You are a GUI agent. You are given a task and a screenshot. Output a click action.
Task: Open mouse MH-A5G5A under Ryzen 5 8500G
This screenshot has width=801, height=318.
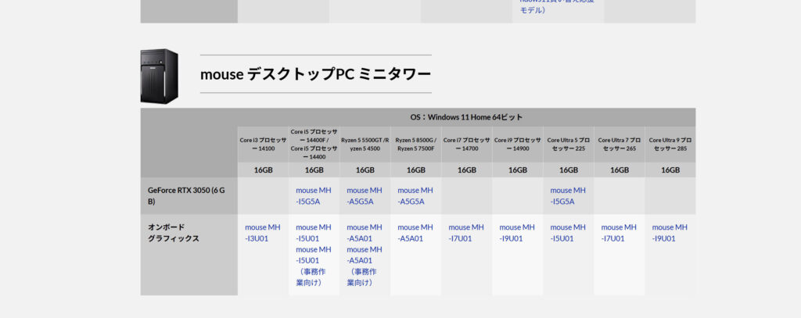[415, 195]
